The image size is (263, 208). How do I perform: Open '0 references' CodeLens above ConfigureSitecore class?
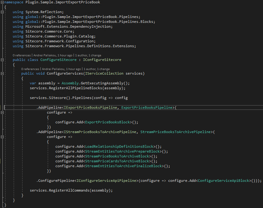[x=22, y=55]
